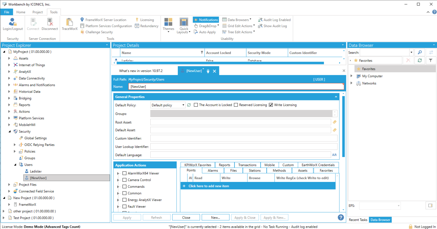Collapse the Security tree node

coord(9,131)
